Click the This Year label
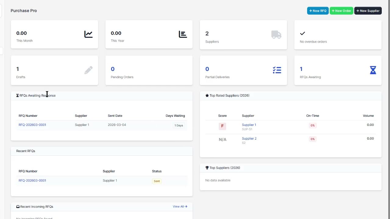 tap(118, 40)
